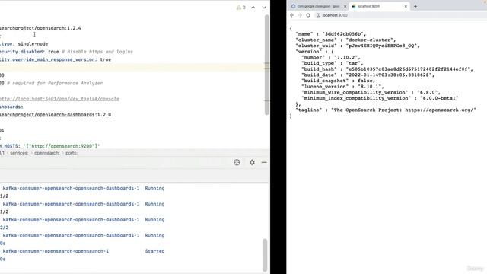The width and height of the screenshot is (487, 274).
Task: Select the 'services:' breadcrumb
Action: 19,153
